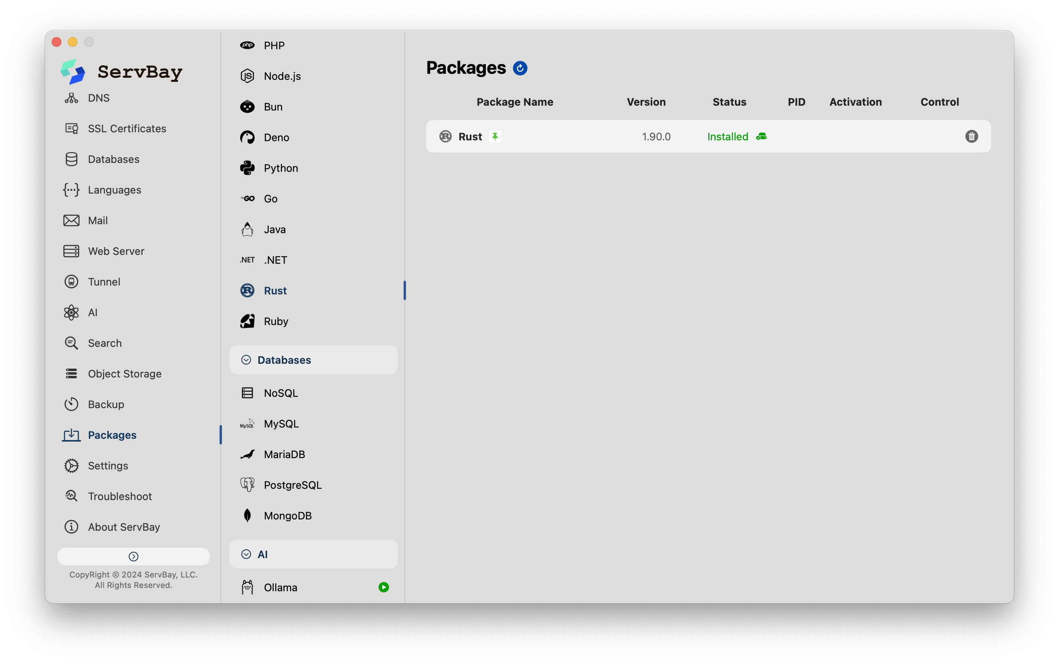
Task: Open the Tunnel sidebar section
Action: point(104,282)
